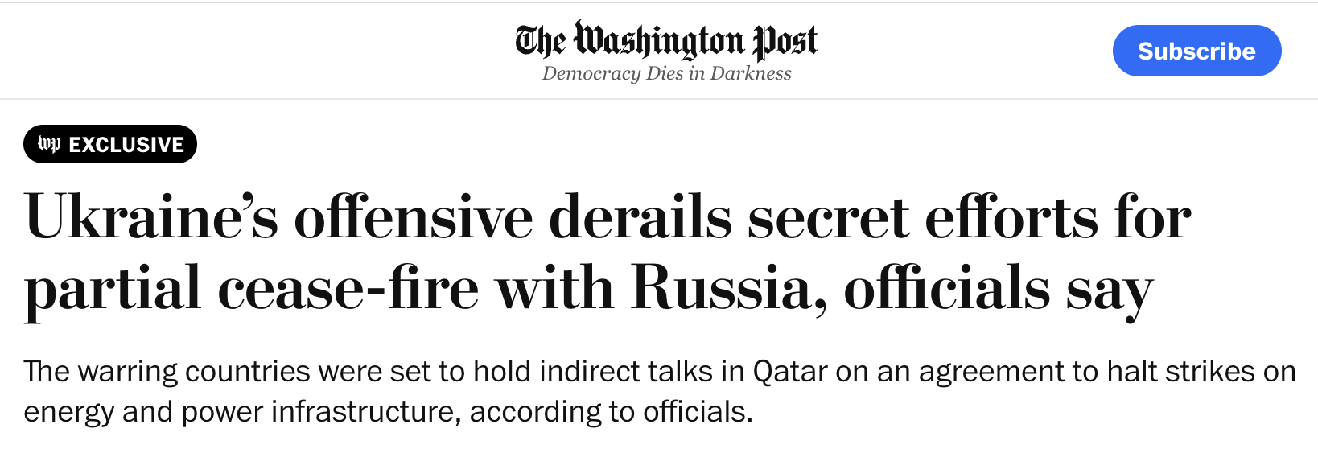Open The Washington Post homepage logo
The height and width of the screenshot is (457, 1318).
click(666, 40)
